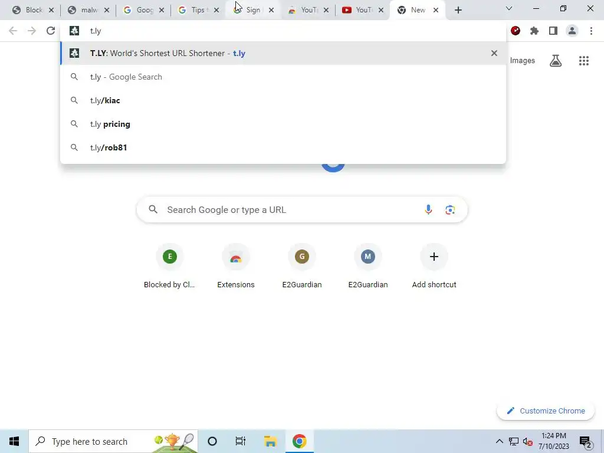The width and height of the screenshot is (604, 453).
Task: Click Customize Chrome button
Action: tap(546, 411)
